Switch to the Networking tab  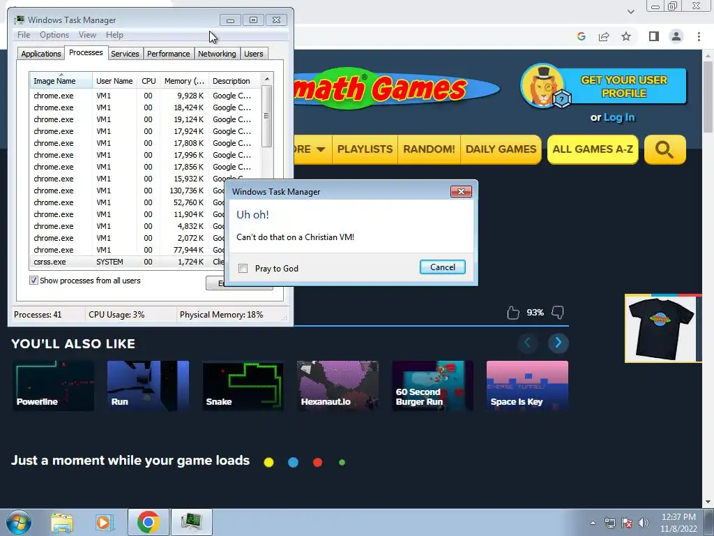[217, 54]
